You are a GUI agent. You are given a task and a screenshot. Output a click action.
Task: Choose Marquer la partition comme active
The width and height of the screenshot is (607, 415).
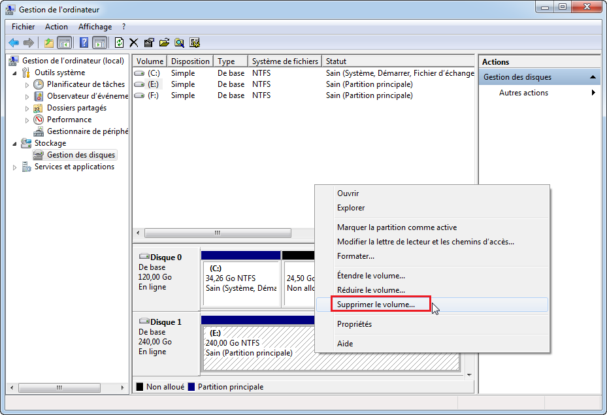click(x=433, y=227)
